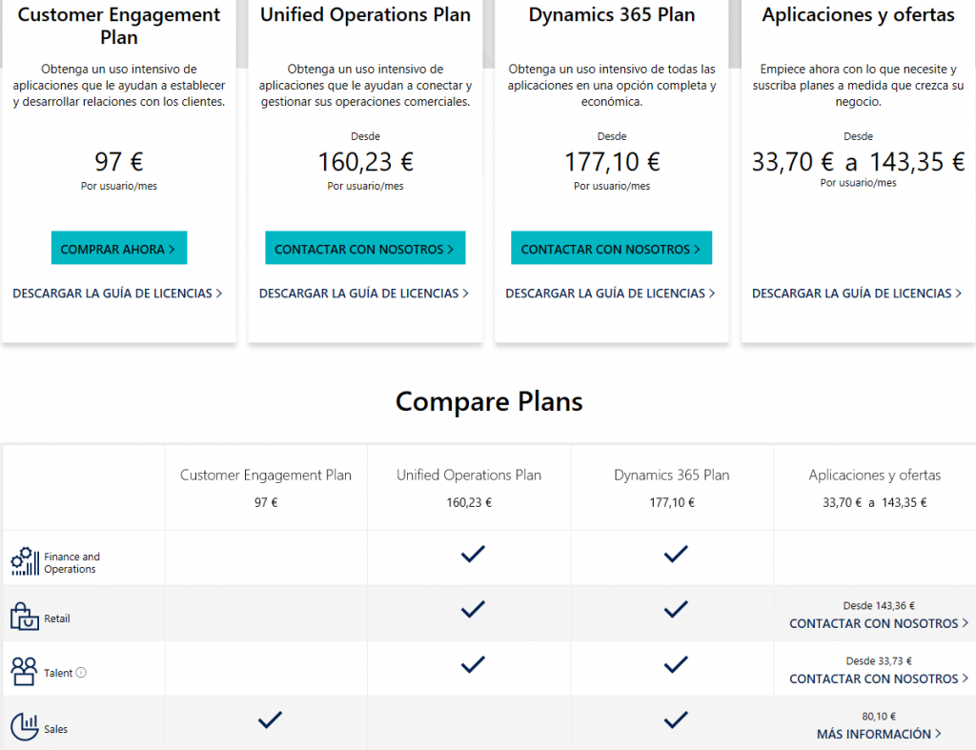The image size is (976, 750).
Task: Click Unified Operations checkmark in Finance row
Action: click(473, 554)
